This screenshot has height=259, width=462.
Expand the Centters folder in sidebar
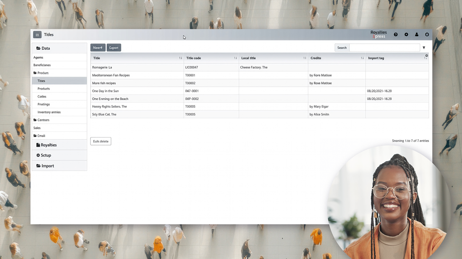pos(43,120)
